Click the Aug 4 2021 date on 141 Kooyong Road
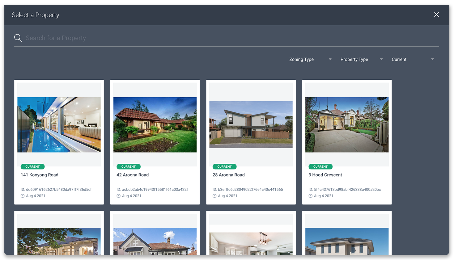 tap(36, 196)
